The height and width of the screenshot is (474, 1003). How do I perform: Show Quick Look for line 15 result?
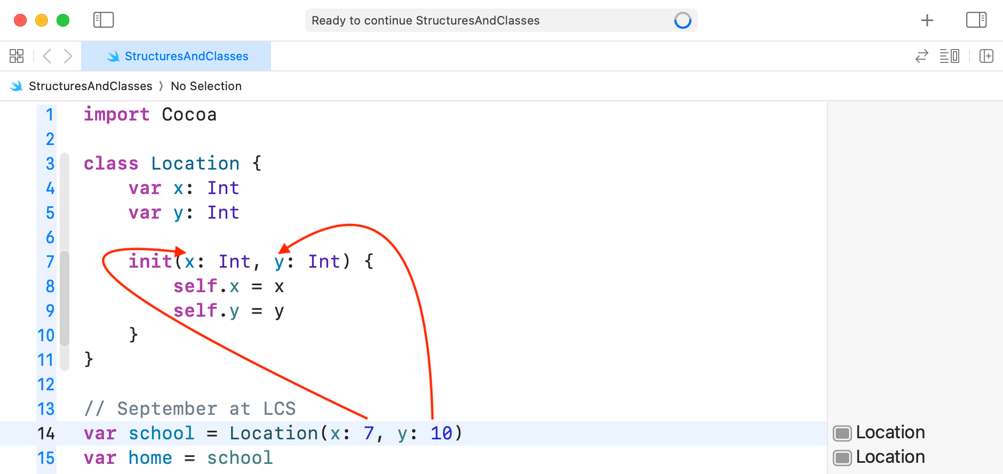tap(842, 458)
